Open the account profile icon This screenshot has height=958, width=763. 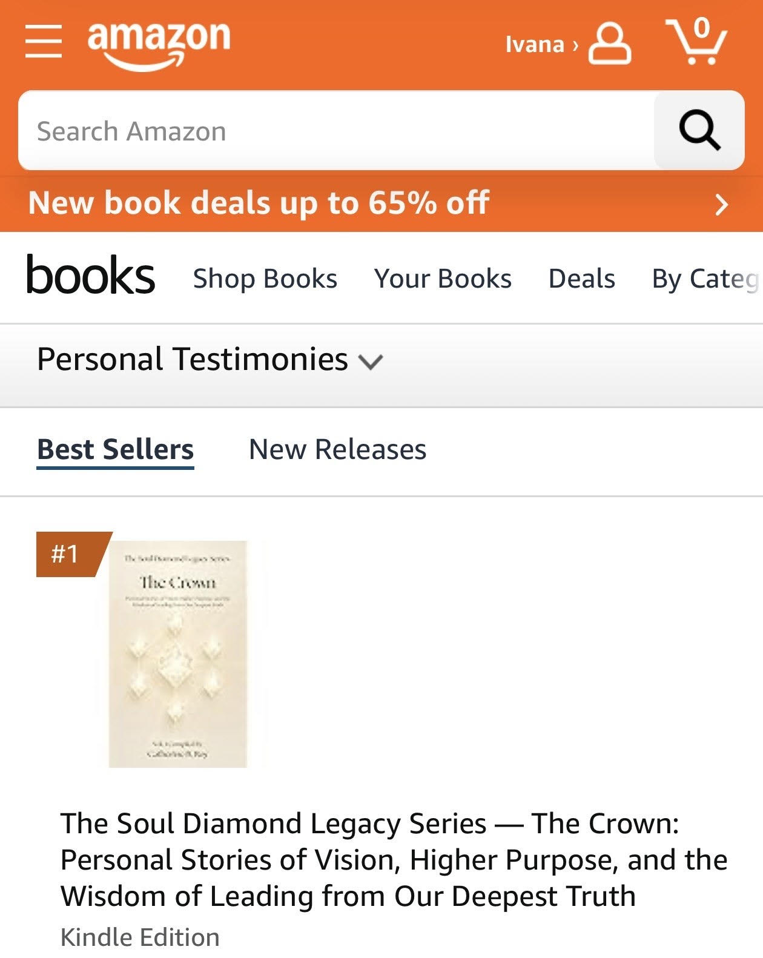pos(610,44)
